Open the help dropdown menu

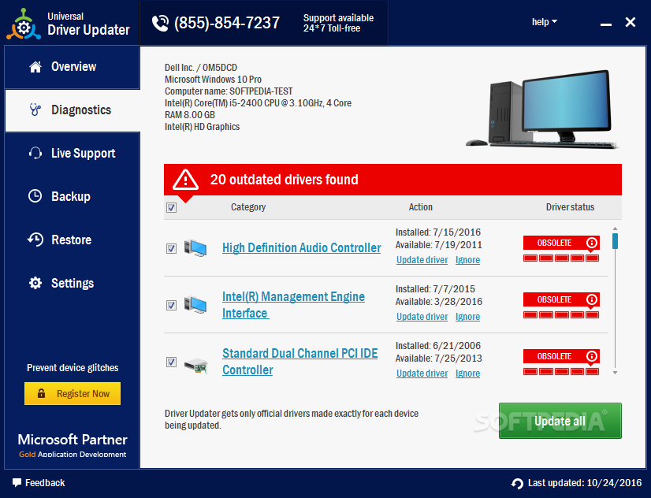pos(545,22)
